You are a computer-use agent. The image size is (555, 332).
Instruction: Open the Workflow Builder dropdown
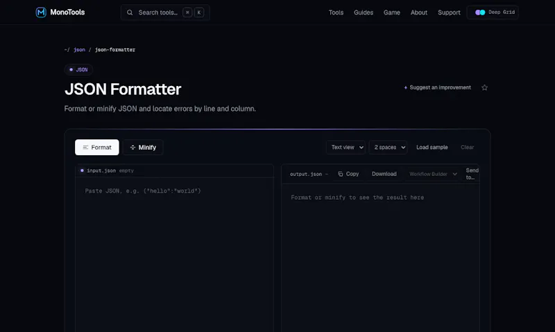coord(433,174)
